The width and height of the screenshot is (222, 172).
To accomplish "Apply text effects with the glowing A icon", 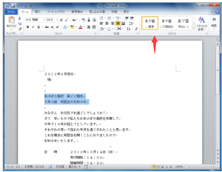I will pos(65,27).
